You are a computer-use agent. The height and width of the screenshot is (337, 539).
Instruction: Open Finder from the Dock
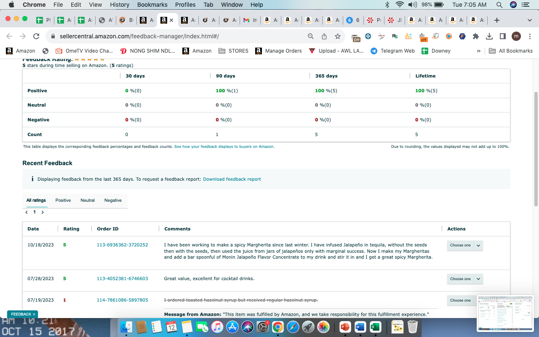(126, 327)
